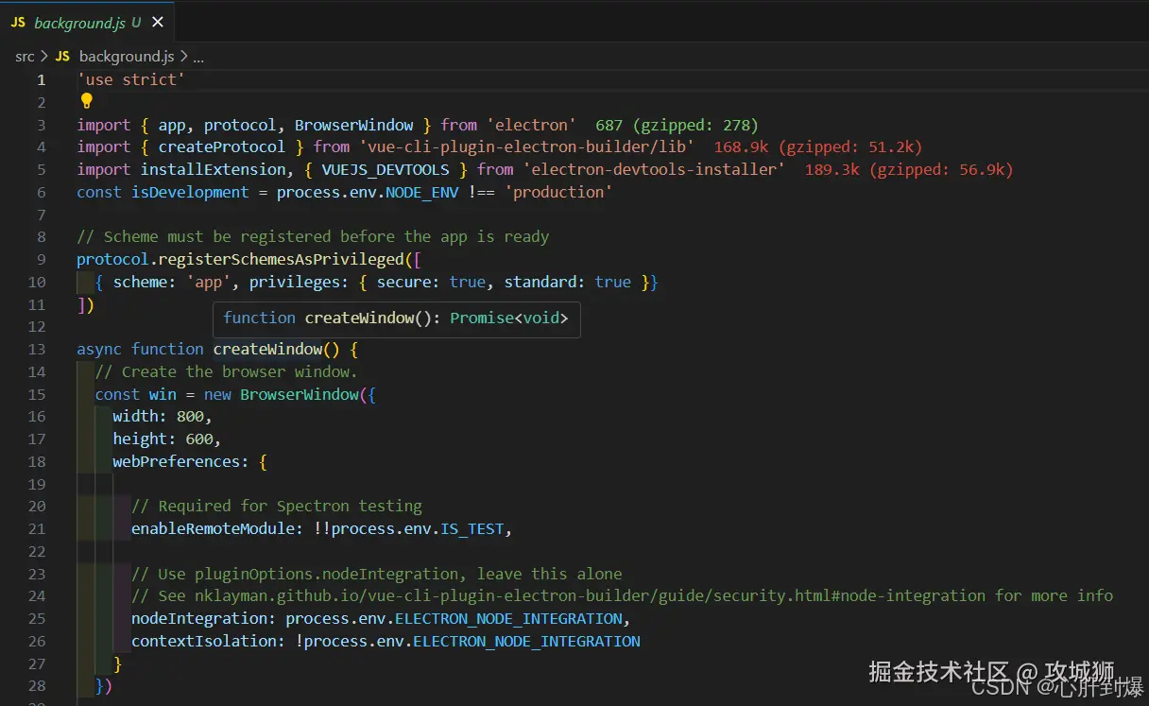Click the isDevelopment constant name
The height and width of the screenshot is (706, 1149).
190,192
